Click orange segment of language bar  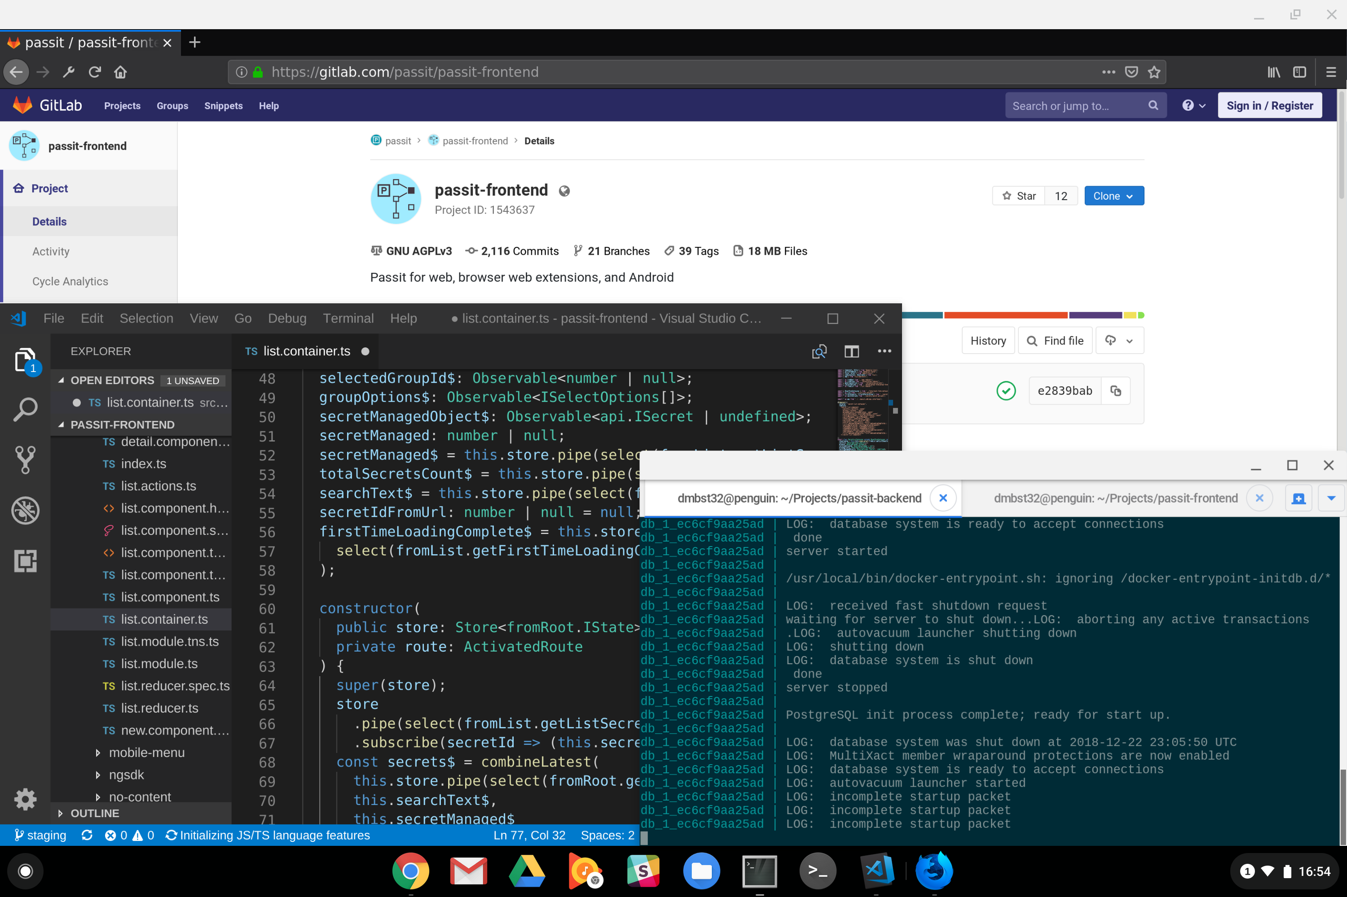tap(1006, 315)
